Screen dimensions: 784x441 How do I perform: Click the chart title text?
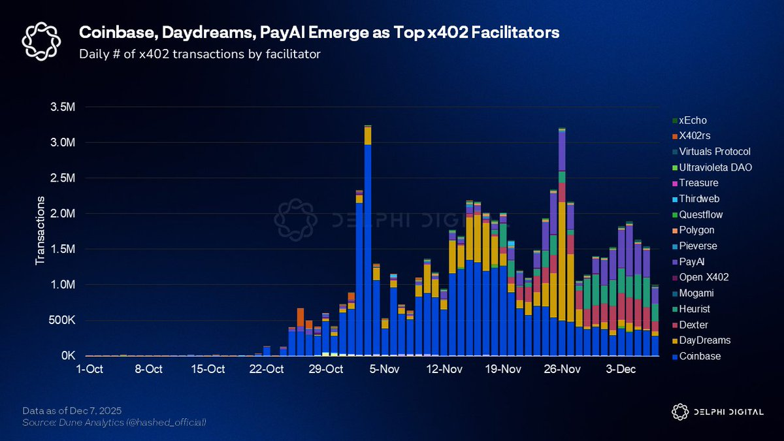coord(319,31)
